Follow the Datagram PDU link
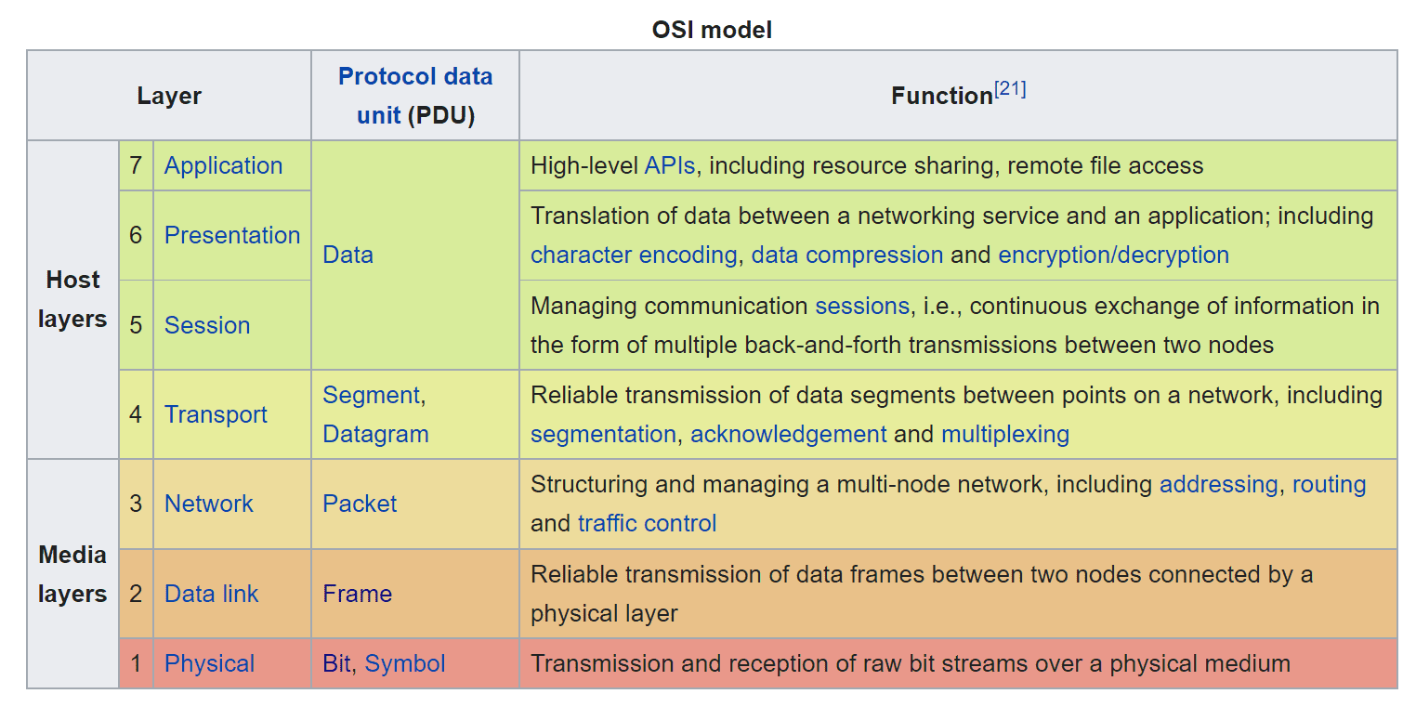The width and height of the screenshot is (1416, 720). (x=375, y=434)
